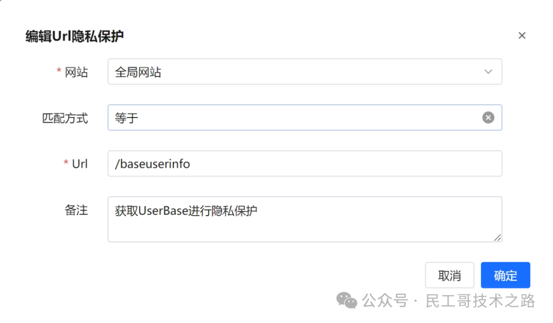Click the Url field label

pyautogui.click(x=79, y=164)
